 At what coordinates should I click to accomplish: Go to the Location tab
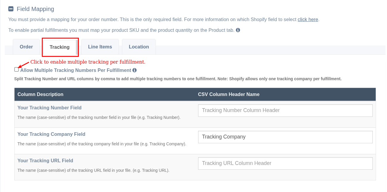139,47
